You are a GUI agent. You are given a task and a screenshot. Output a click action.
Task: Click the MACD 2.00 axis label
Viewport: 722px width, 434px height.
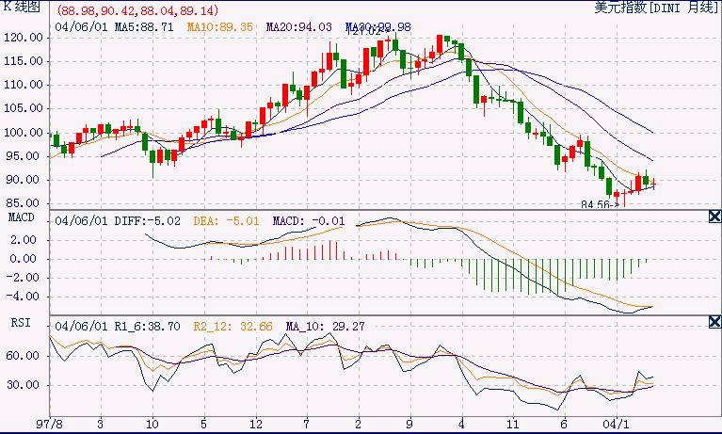pyautogui.click(x=23, y=239)
